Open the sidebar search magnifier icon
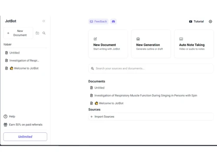The width and height of the screenshot is (217, 162). [44, 33]
